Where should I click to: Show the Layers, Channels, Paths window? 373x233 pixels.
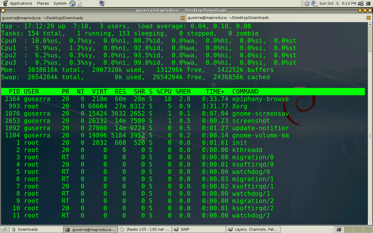pos(253,230)
